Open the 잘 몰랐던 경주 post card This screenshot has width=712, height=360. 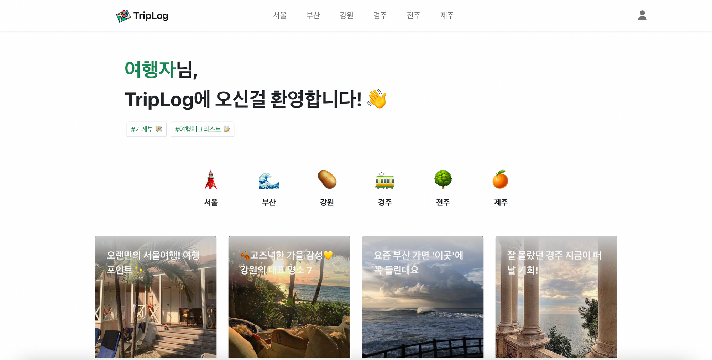556,297
